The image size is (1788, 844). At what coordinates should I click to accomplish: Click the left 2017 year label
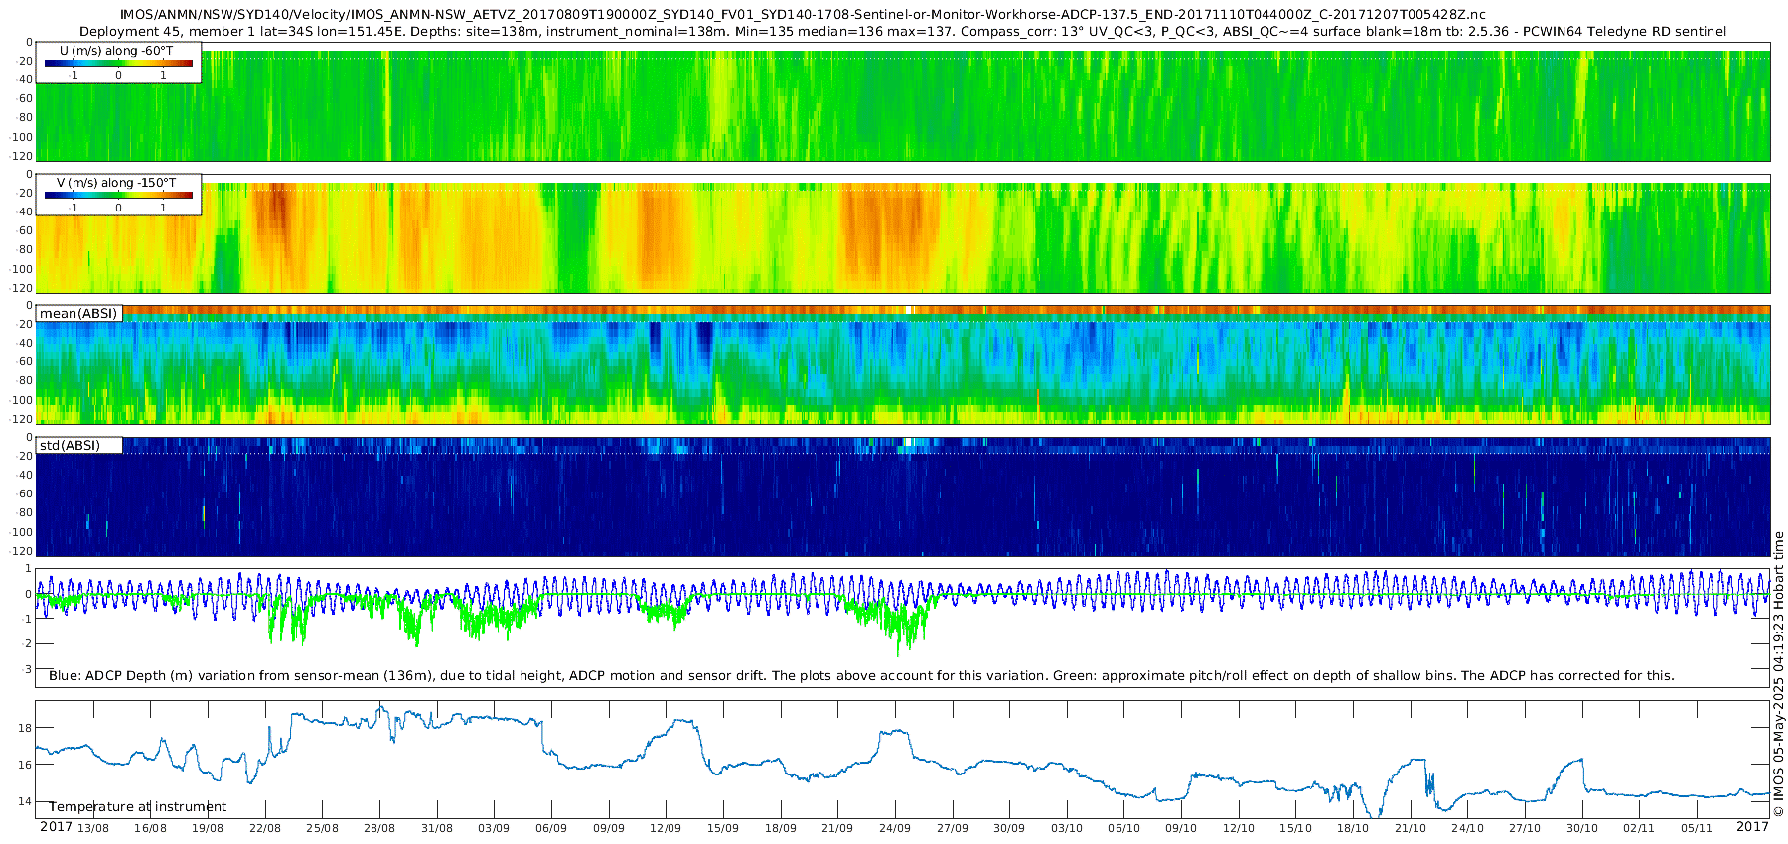pos(56,827)
